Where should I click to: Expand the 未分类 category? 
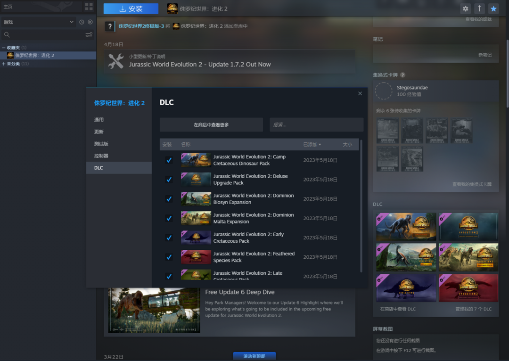(4, 64)
